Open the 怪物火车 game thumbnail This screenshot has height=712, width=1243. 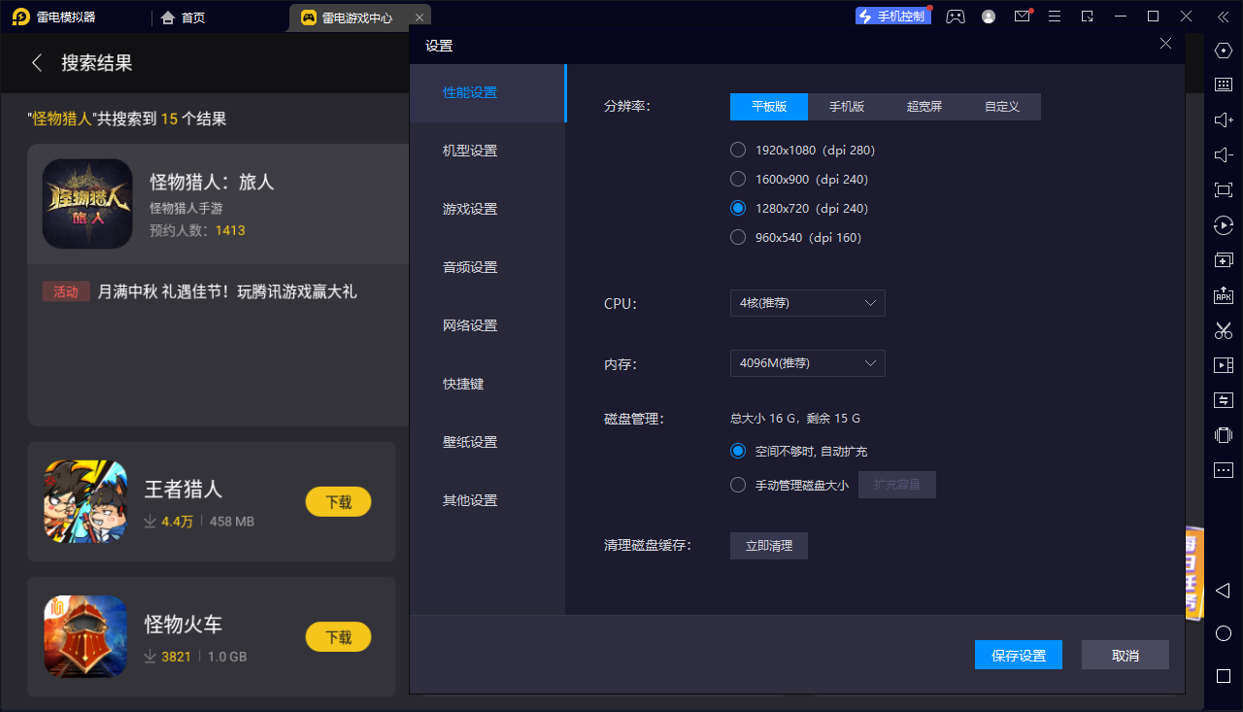coord(85,637)
